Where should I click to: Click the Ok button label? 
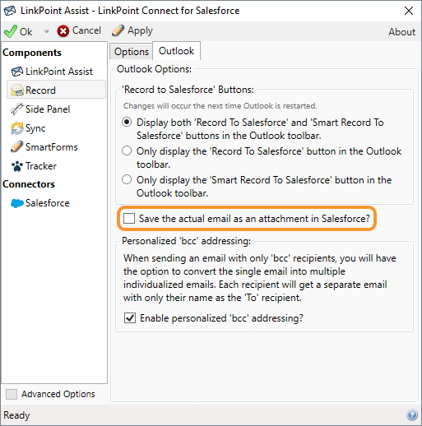click(x=26, y=32)
